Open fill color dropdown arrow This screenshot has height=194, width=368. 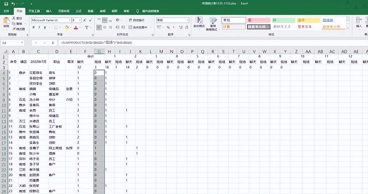point(71,27)
